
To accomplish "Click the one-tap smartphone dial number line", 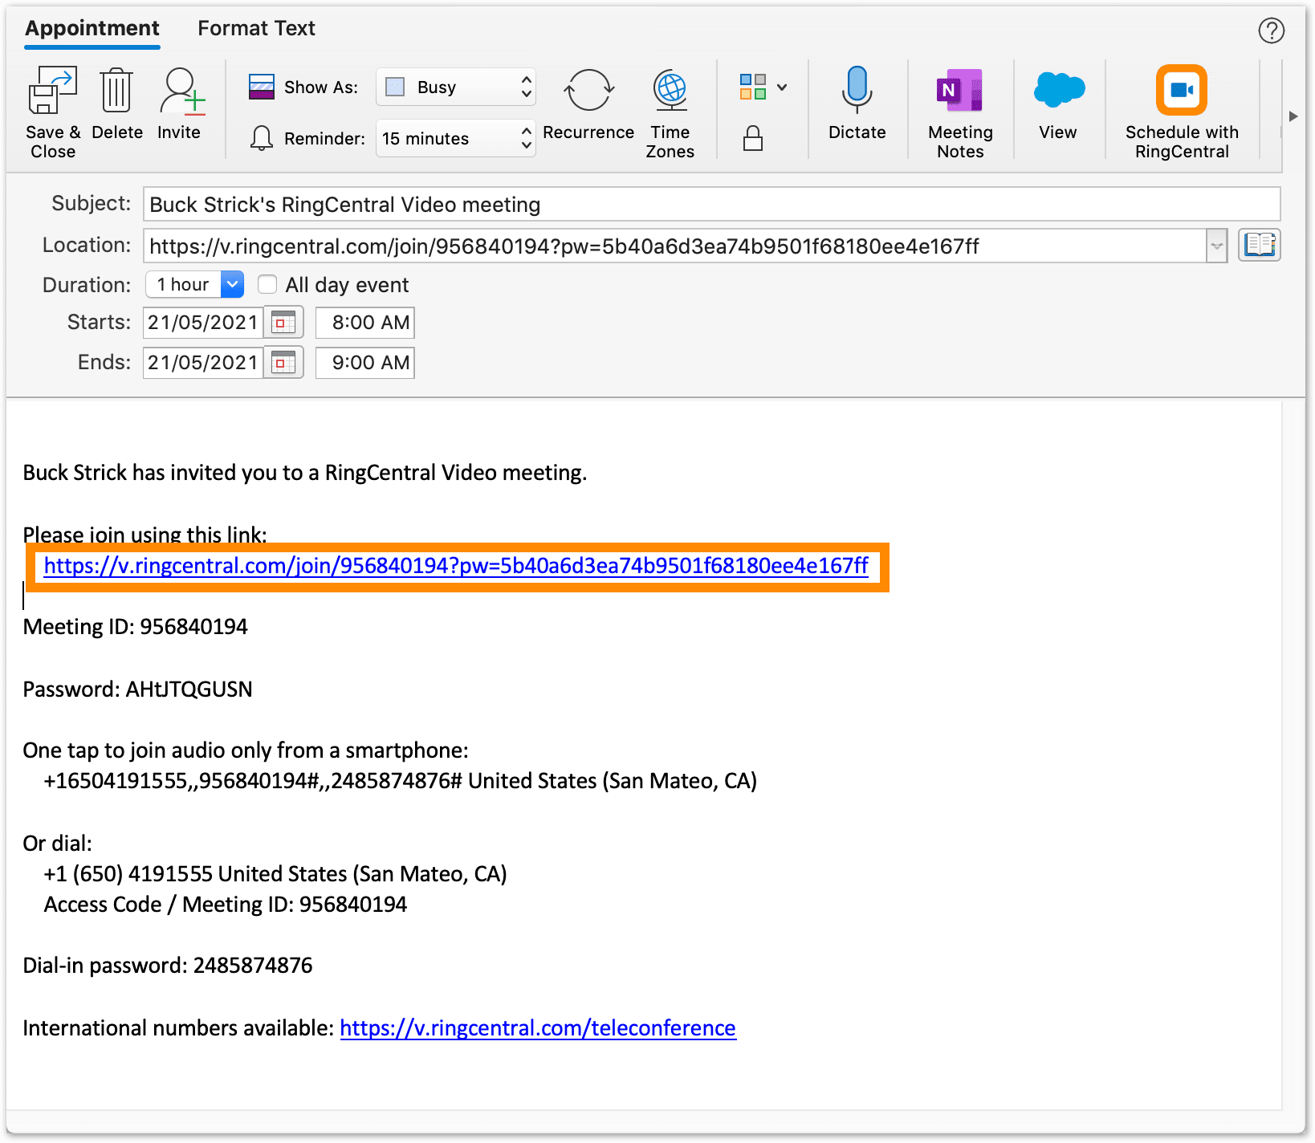I will click(x=401, y=781).
